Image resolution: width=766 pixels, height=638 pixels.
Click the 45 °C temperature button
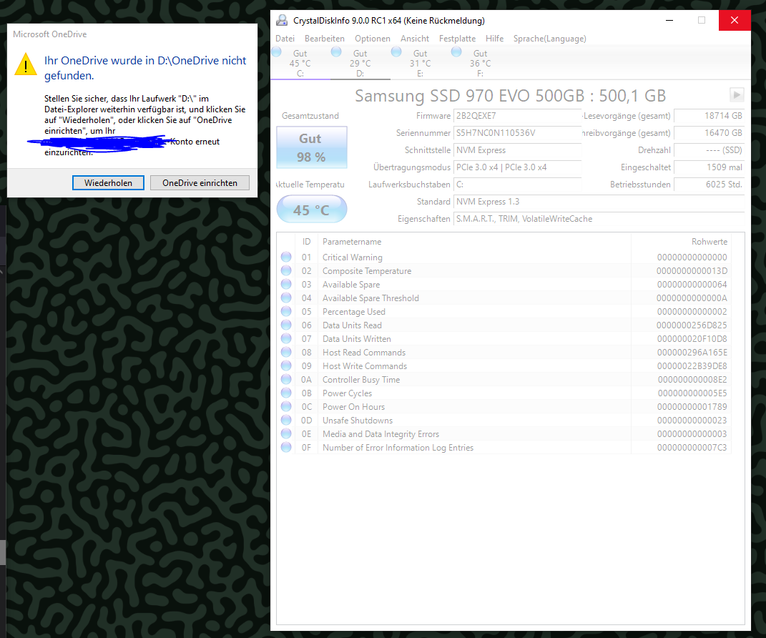click(312, 210)
